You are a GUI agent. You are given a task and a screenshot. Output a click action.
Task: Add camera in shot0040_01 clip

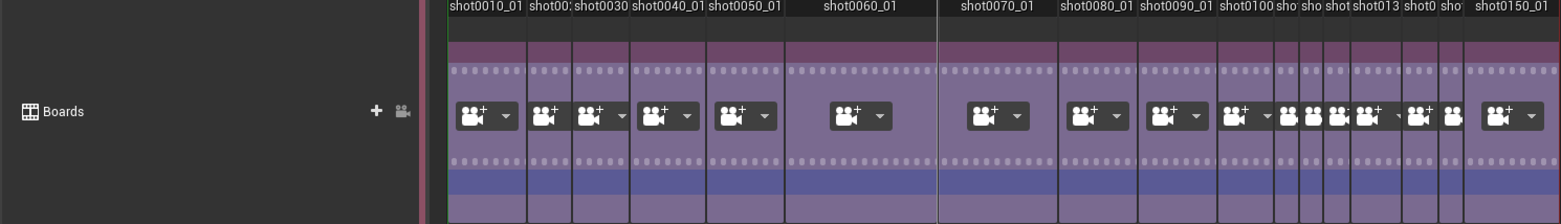click(656, 116)
